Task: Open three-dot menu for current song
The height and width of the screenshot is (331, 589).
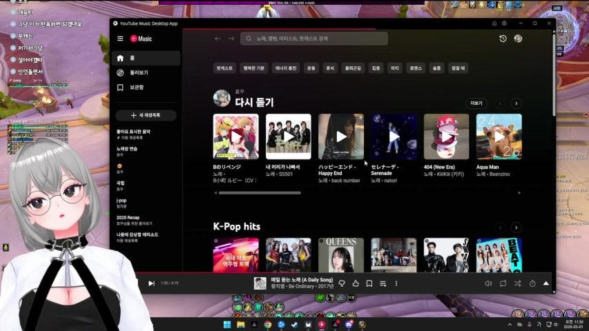Action: click(x=396, y=283)
